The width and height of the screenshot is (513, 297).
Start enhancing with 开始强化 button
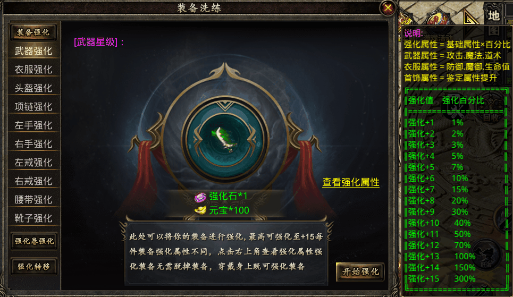pyautogui.click(x=360, y=271)
